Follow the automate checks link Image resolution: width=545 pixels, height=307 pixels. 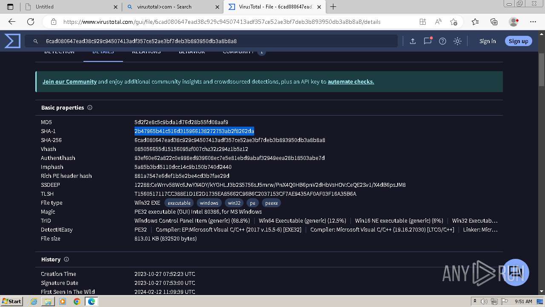point(351,81)
